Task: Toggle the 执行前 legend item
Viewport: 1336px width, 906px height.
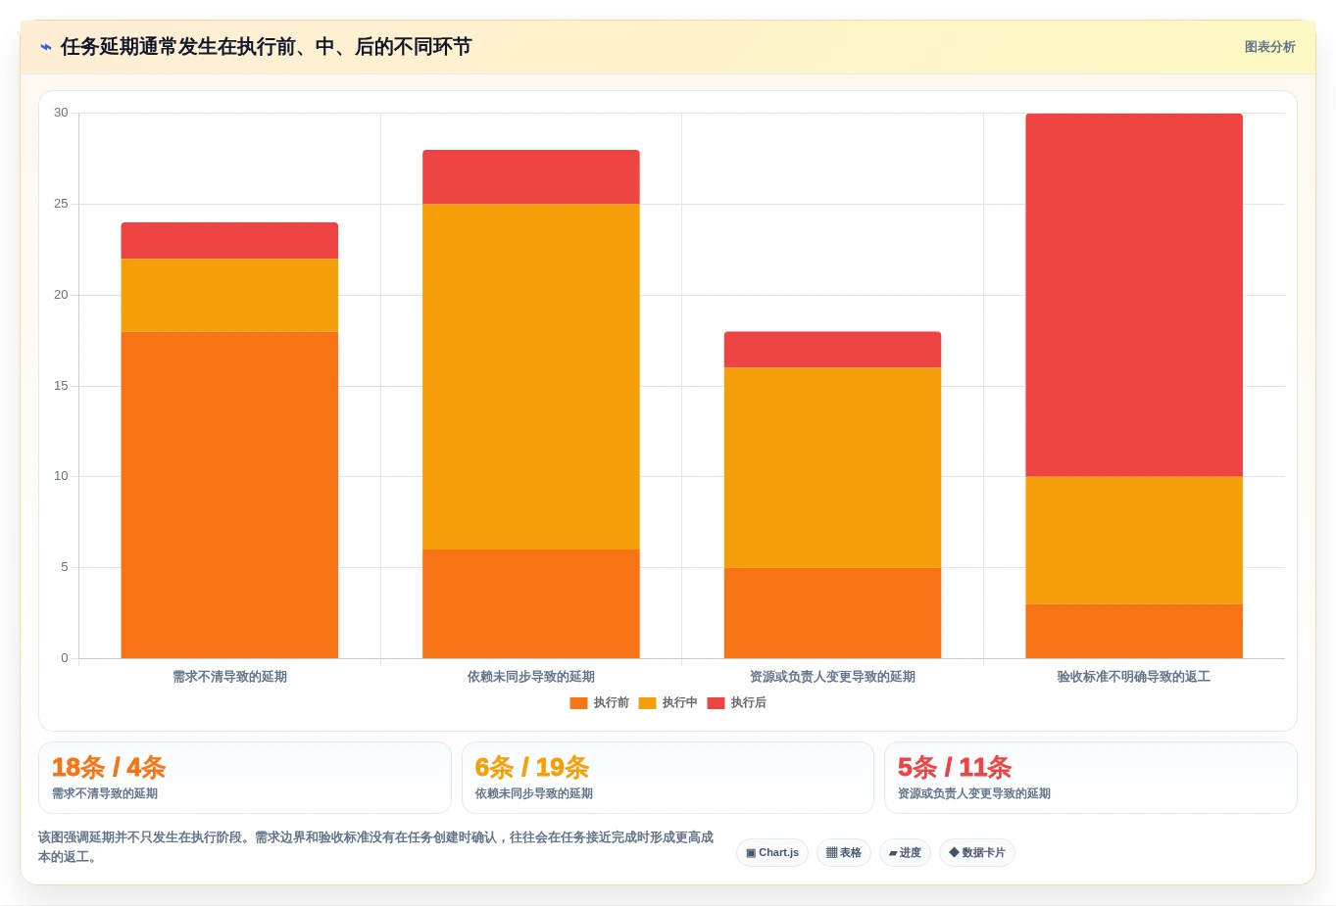Action: 599,702
